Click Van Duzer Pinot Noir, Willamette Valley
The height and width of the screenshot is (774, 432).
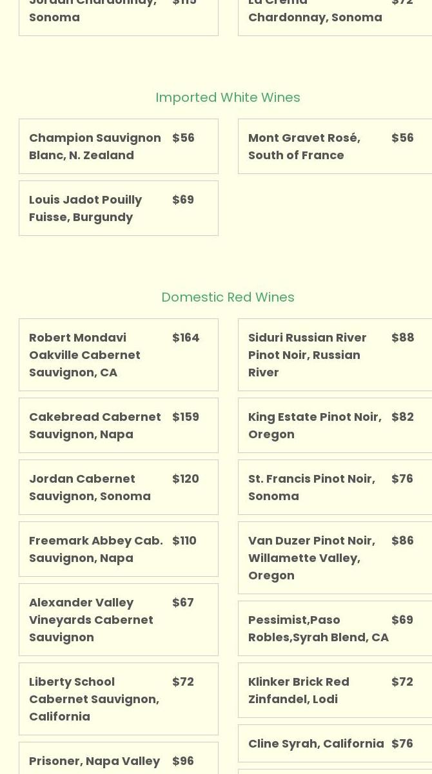[x=335, y=557]
